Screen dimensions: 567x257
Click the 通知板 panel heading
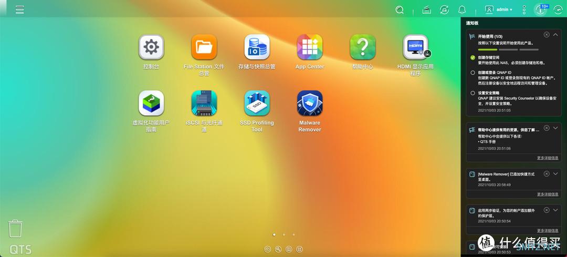[x=472, y=23]
